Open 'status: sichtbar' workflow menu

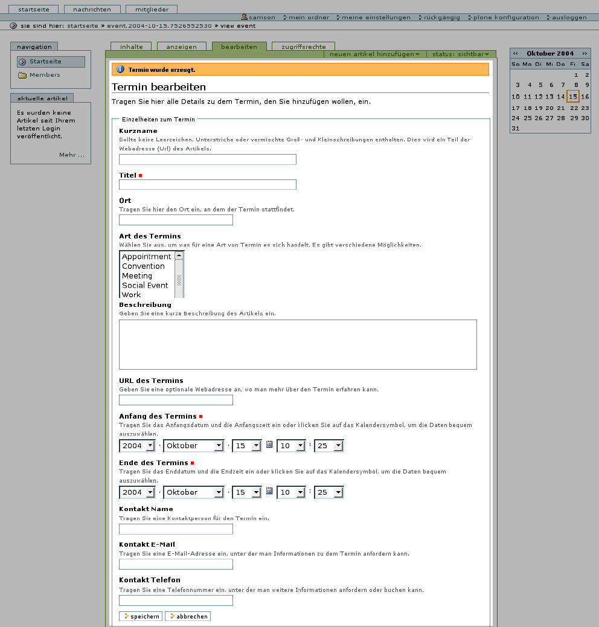coord(460,54)
